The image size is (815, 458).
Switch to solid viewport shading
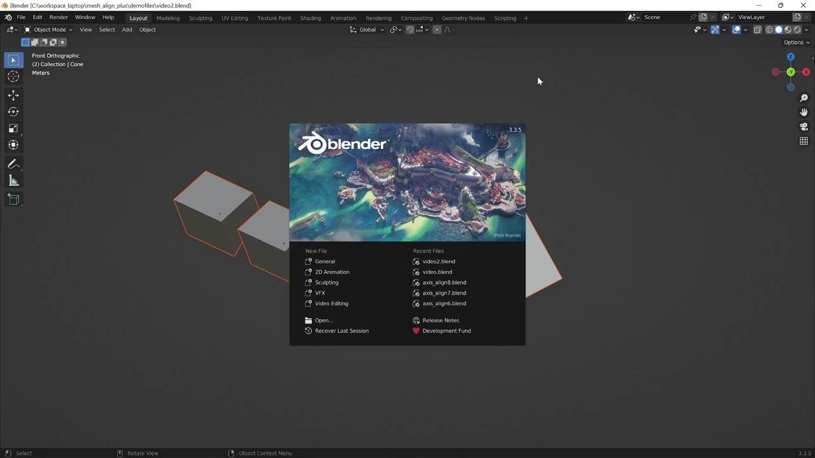[x=778, y=30]
